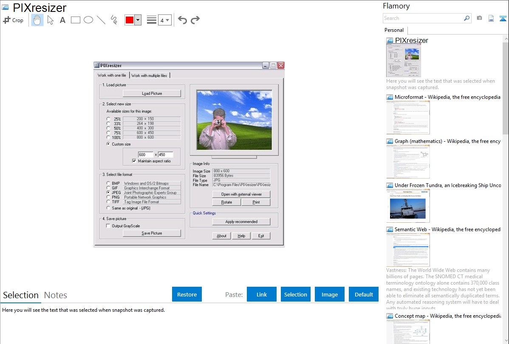Image resolution: width=509 pixels, height=344 pixels.
Task: Click the Paste Default button
Action: pyautogui.click(x=364, y=294)
